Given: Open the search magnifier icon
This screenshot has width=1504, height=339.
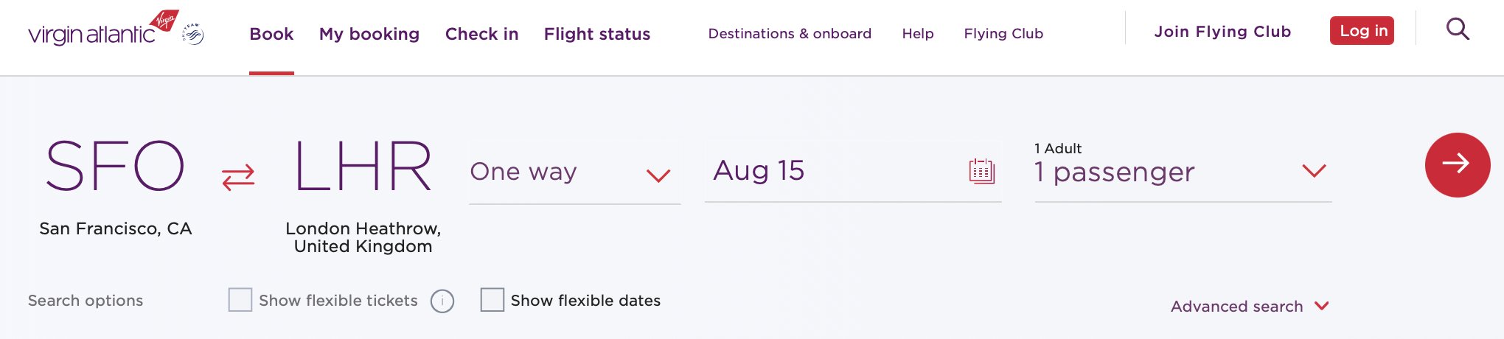Looking at the screenshot, I should click(1458, 29).
